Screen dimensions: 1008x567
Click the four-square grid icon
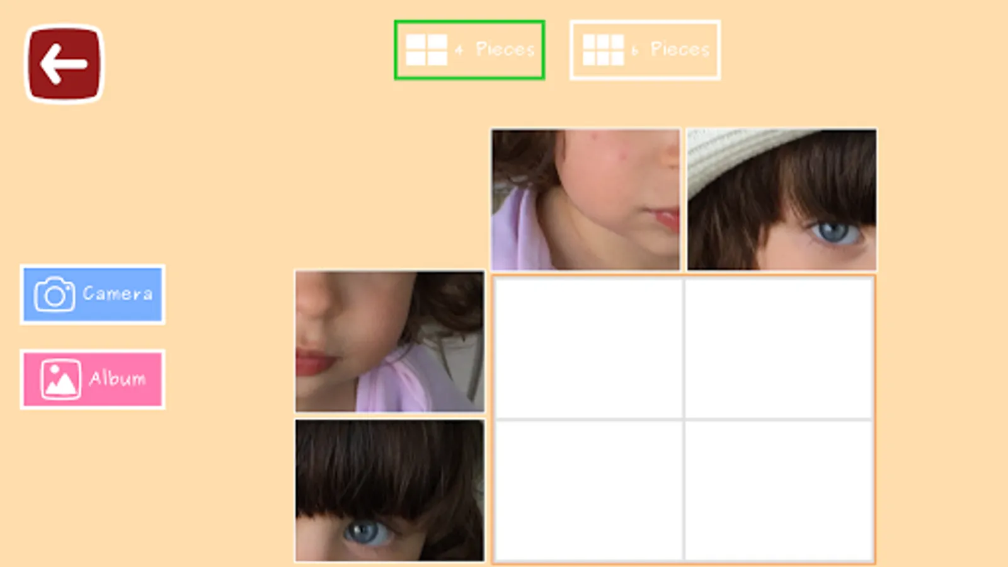pyautogui.click(x=427, y=50)
